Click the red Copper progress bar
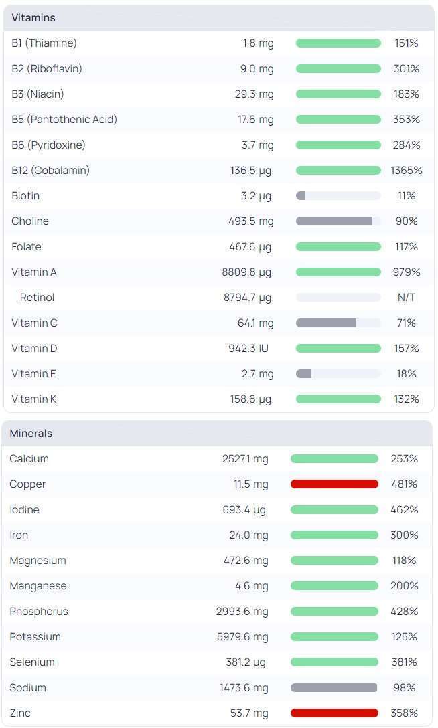The width and height of the screenshot is (438, 728). tap(334, 484)
